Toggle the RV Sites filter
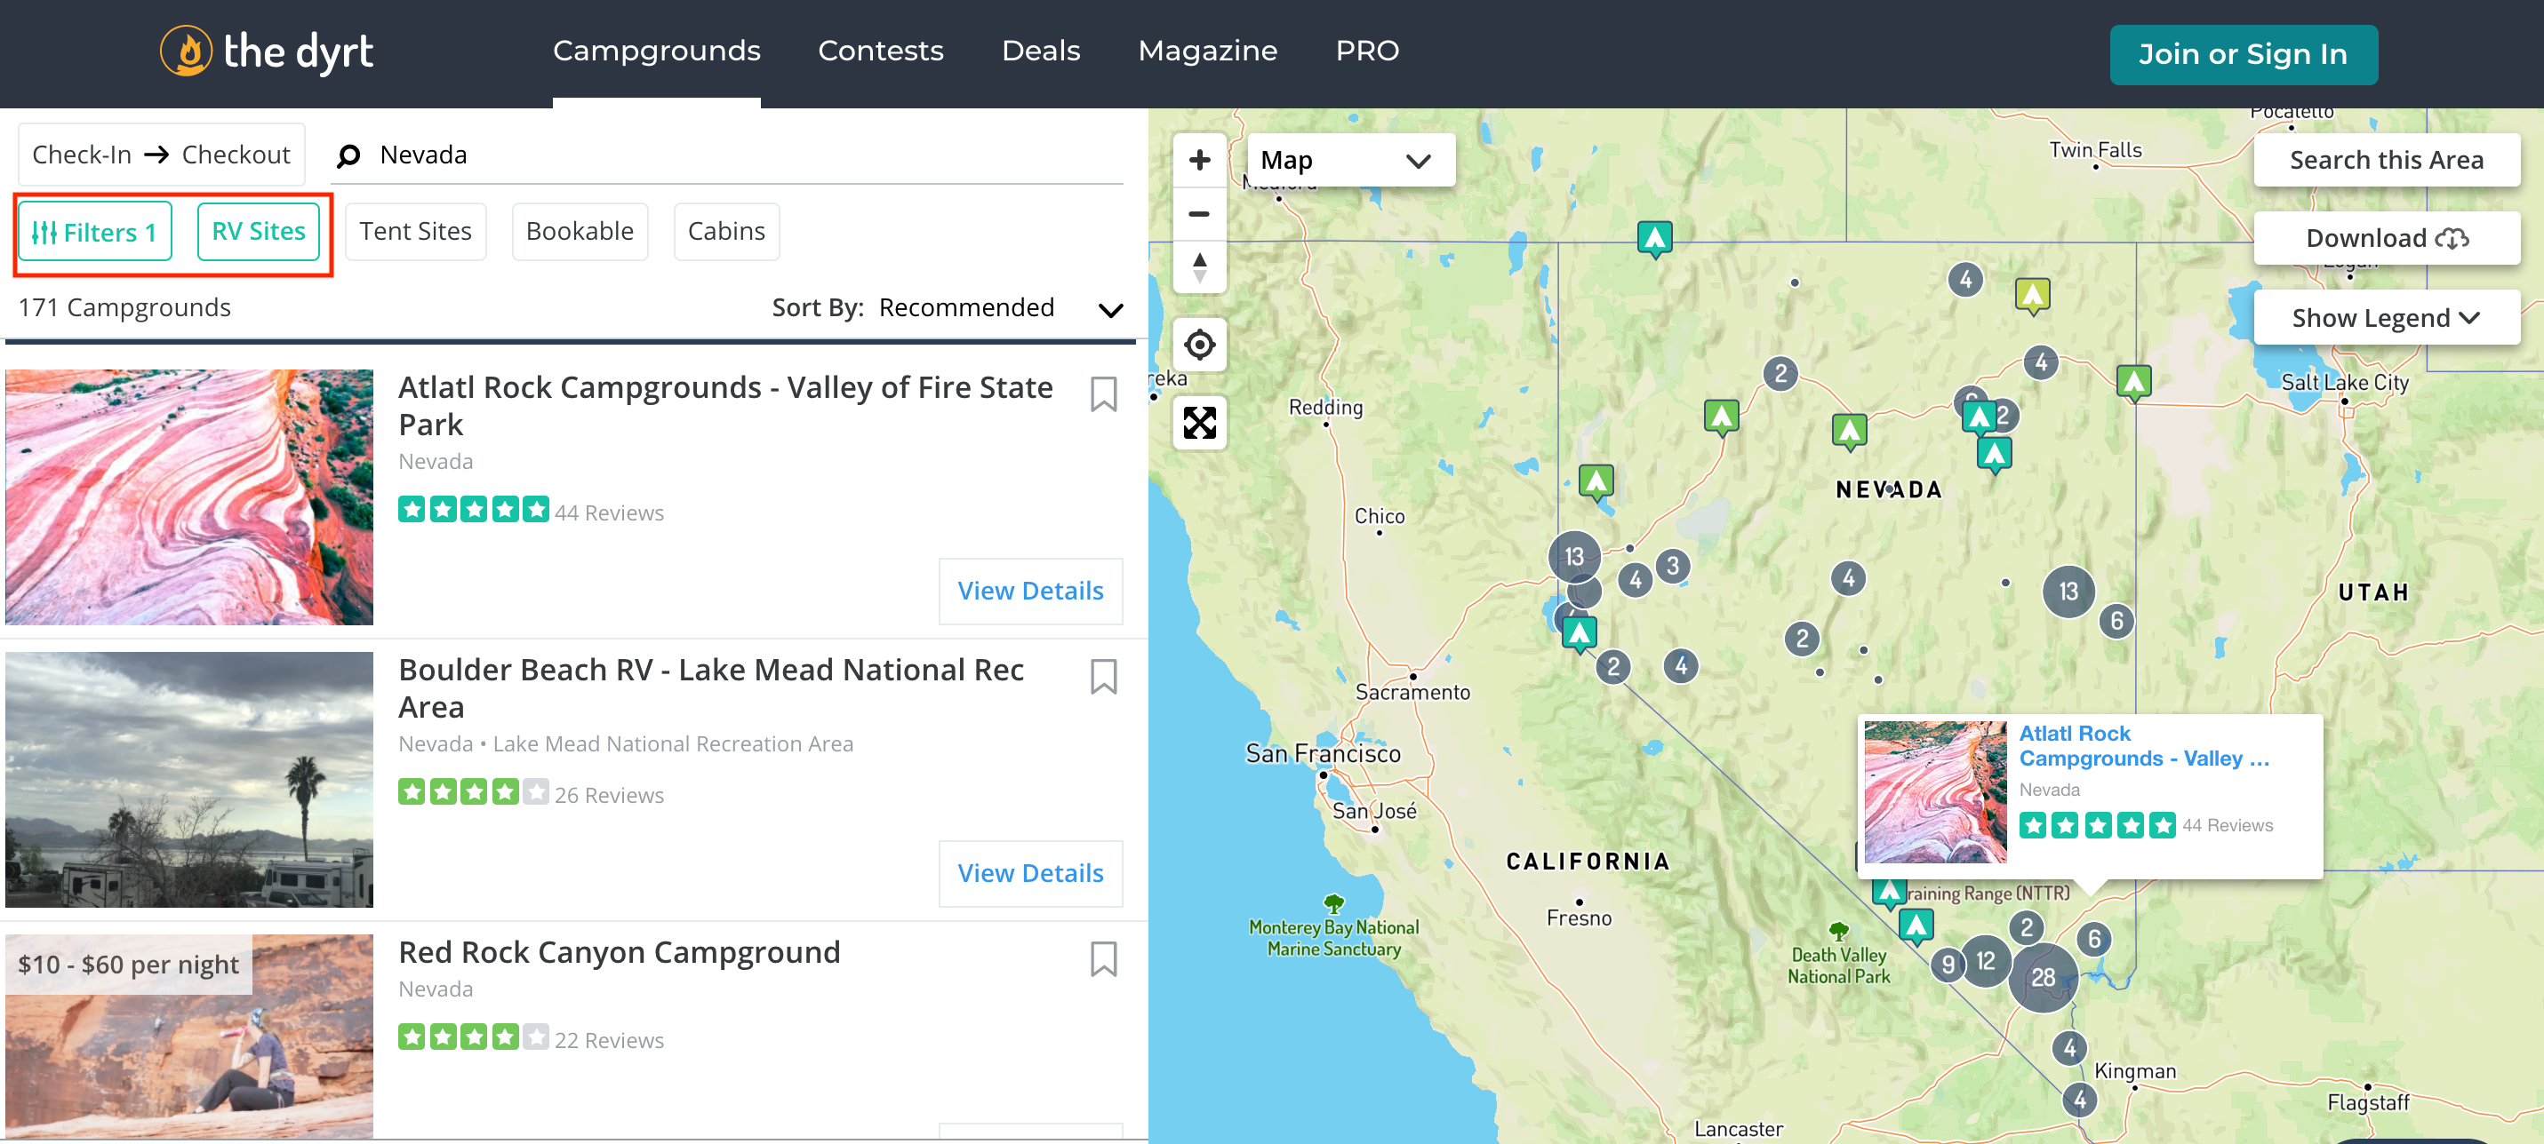This screenshot has height=1144, width=2544. pos(258,231)
